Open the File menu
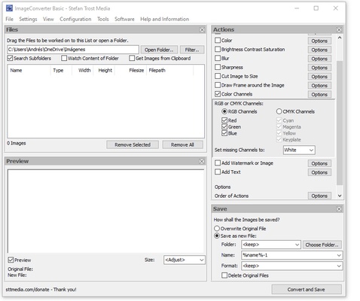The width and height of the screenshot is (360, 301). pyautogui.click(x=9, y=19)
